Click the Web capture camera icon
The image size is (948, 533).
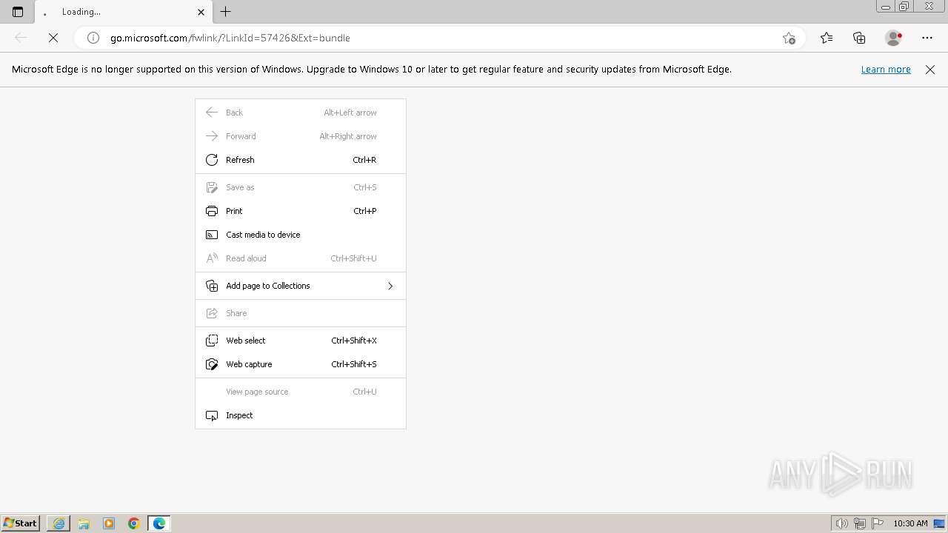click(x=212, y=364)
